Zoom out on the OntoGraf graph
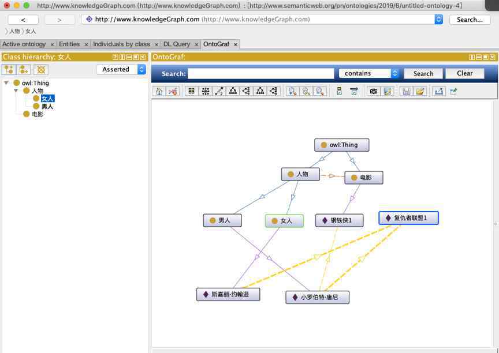 click(319, 92)
